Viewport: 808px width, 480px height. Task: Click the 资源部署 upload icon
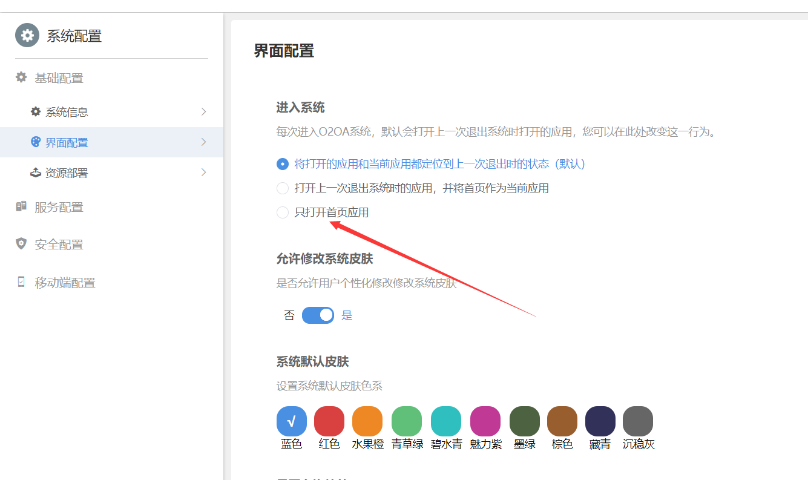[36, 173]
